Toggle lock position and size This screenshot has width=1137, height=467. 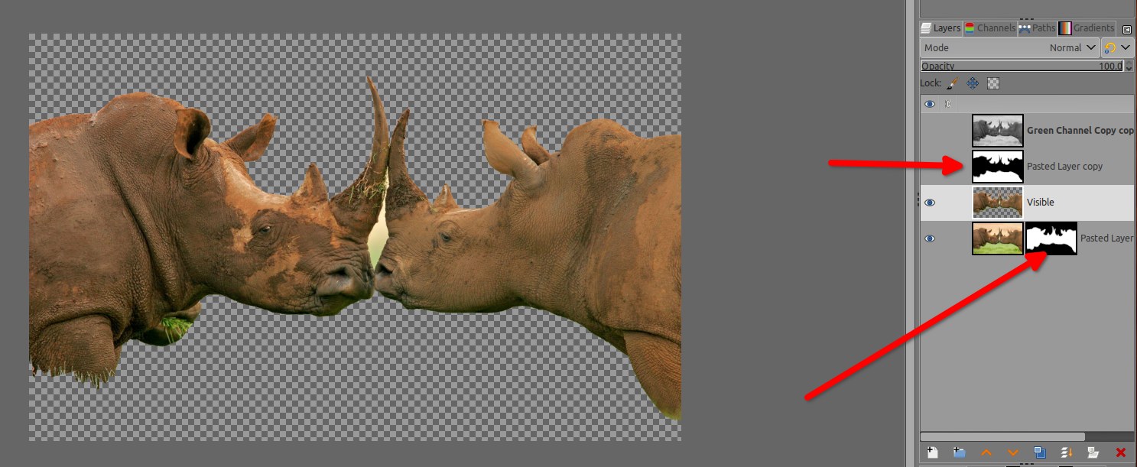(973, 83)
